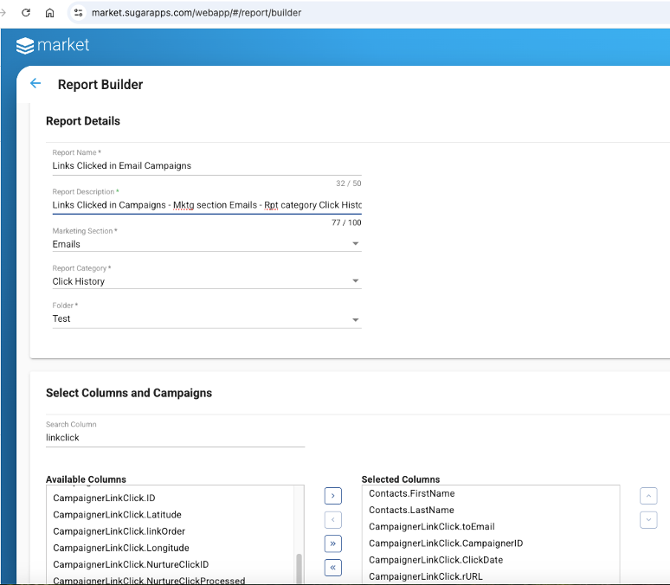This screenshot has width=670, height=585.
Task: Go to the browser home icon
Action: (50, 13)
